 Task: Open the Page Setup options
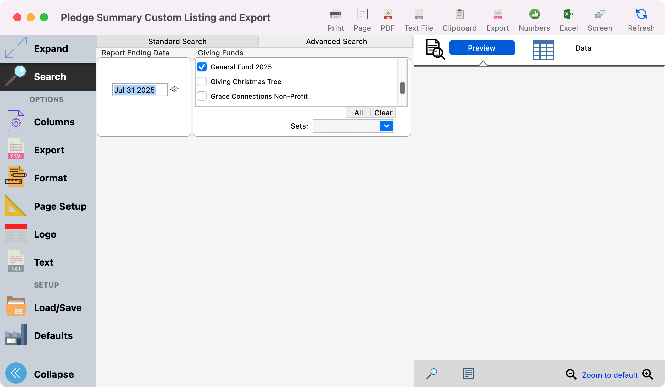(60, 206)
